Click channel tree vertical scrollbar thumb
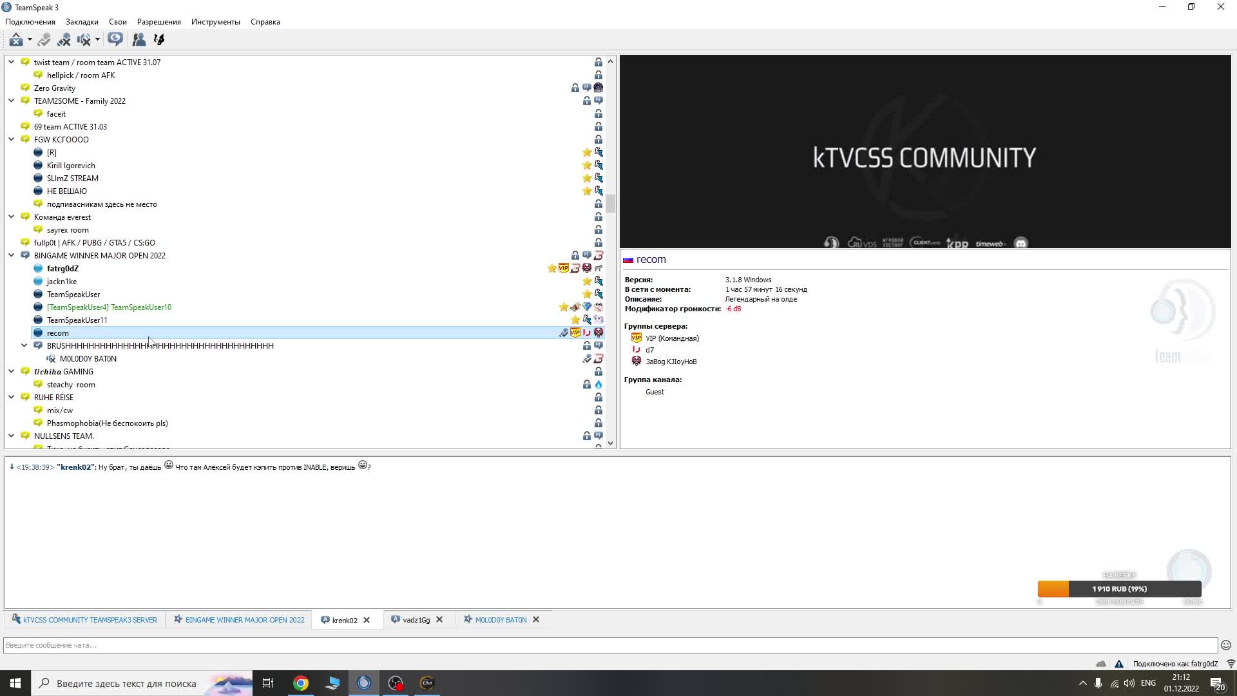Viewport: 1237px width, 696px height. (x=610, y=204)
